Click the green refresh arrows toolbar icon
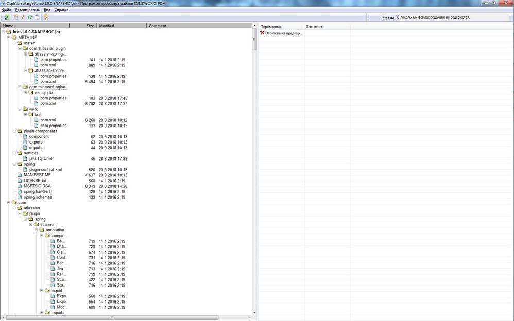The image size is (514, 321). (30, 17)
